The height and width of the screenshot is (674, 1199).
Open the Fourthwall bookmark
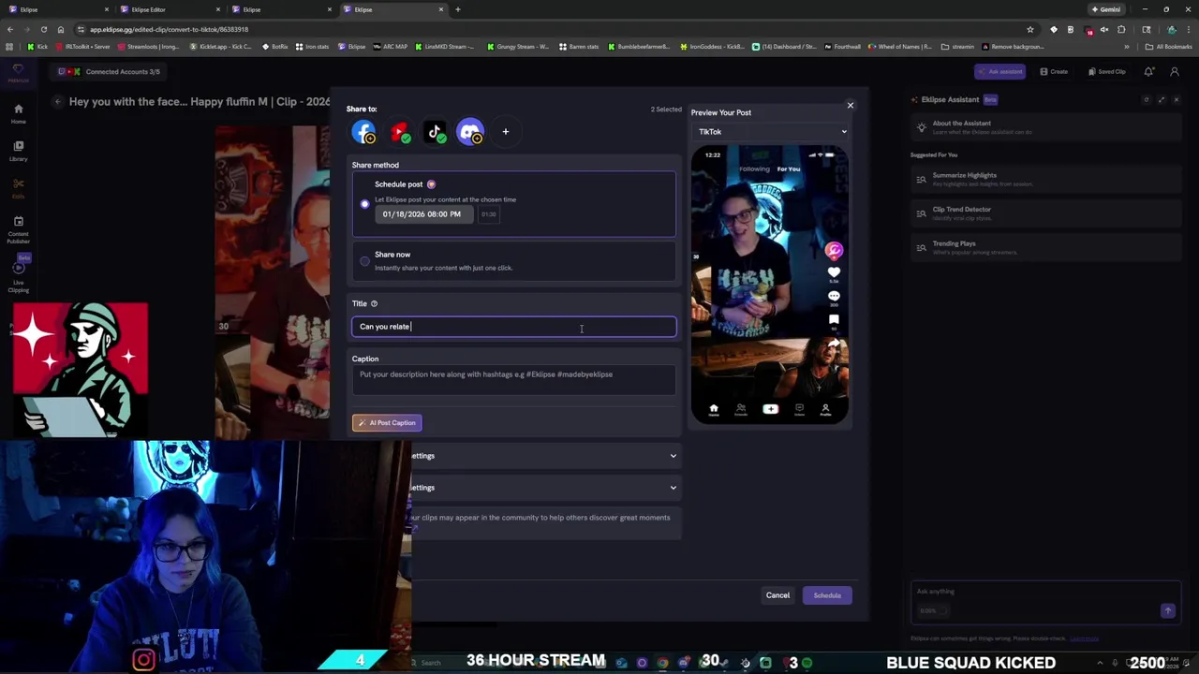coord(842,46)
